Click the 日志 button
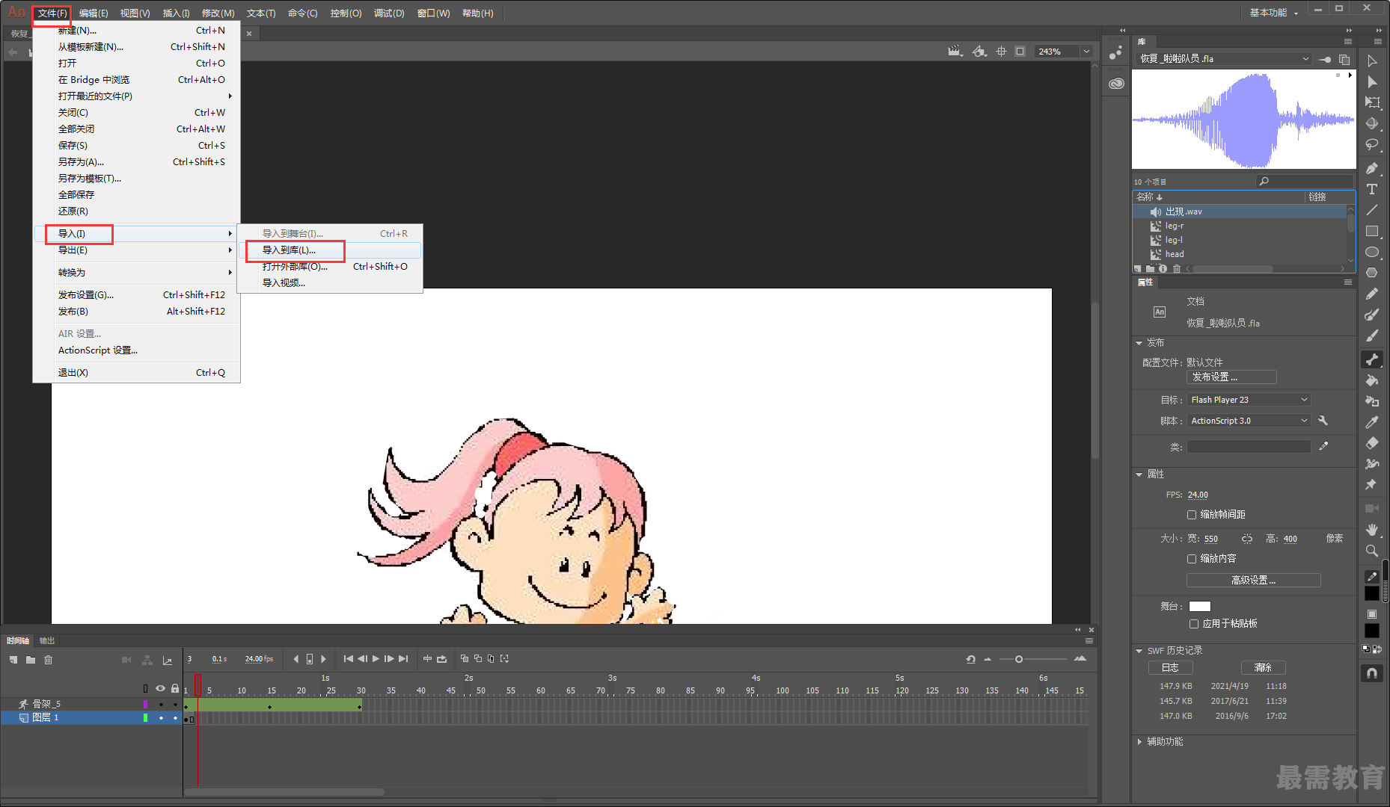This screenshot has height=807, width=1390. point(1170,667)
